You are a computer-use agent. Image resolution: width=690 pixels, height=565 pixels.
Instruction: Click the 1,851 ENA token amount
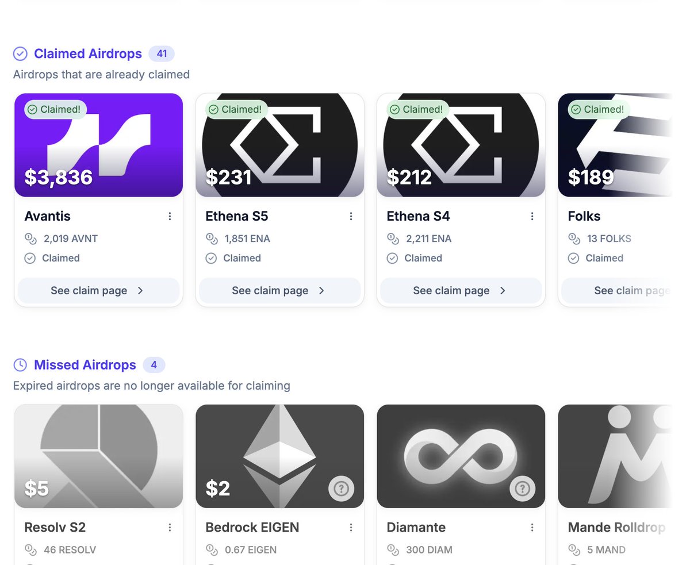pos(247,239)
